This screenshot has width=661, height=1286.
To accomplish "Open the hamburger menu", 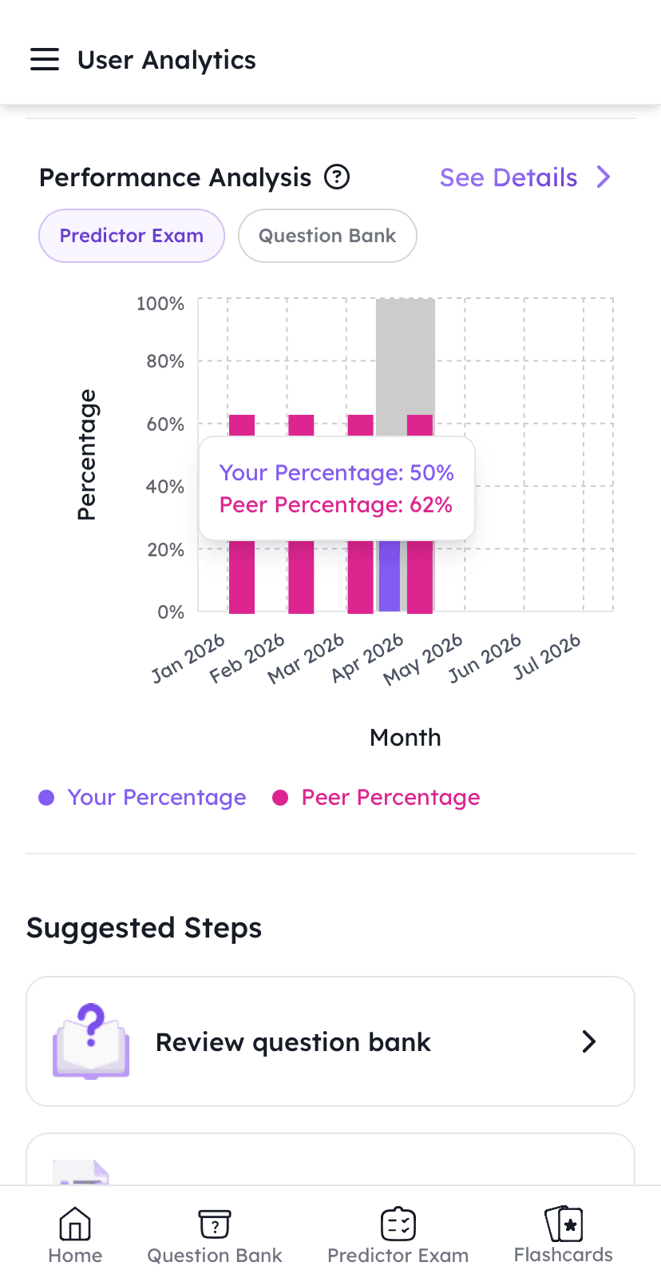I will pos(45,60).
